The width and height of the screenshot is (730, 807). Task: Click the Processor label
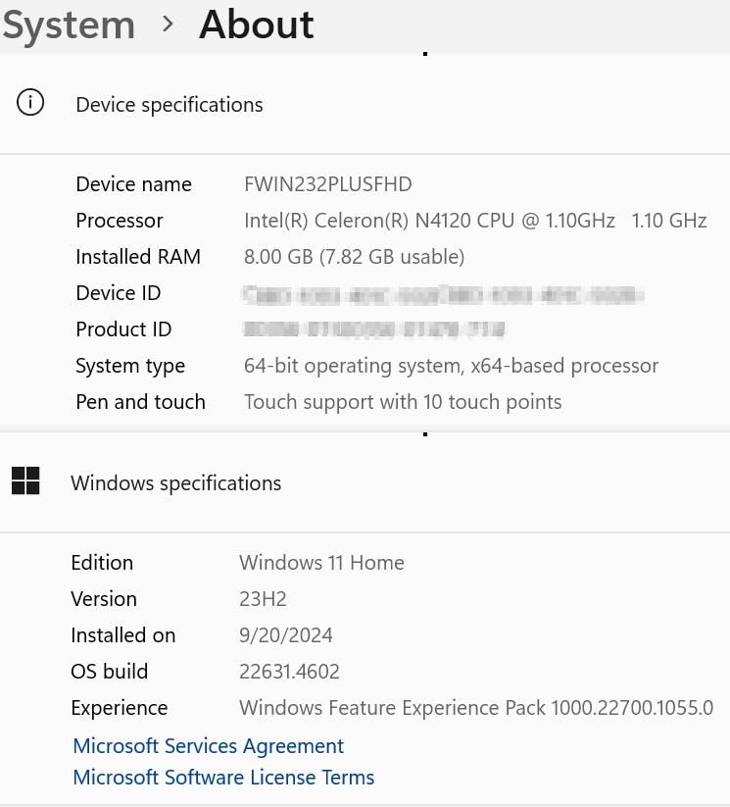click(x=120, y=221)
